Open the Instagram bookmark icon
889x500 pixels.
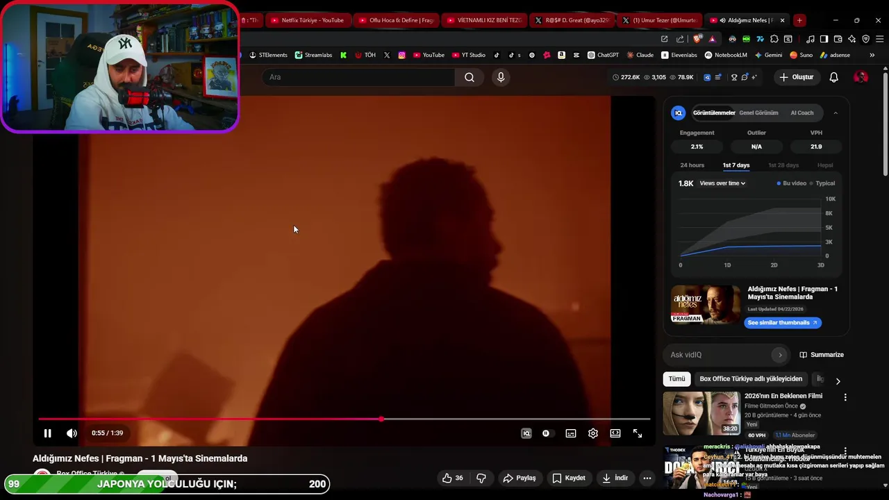click(x=401, y=55)
